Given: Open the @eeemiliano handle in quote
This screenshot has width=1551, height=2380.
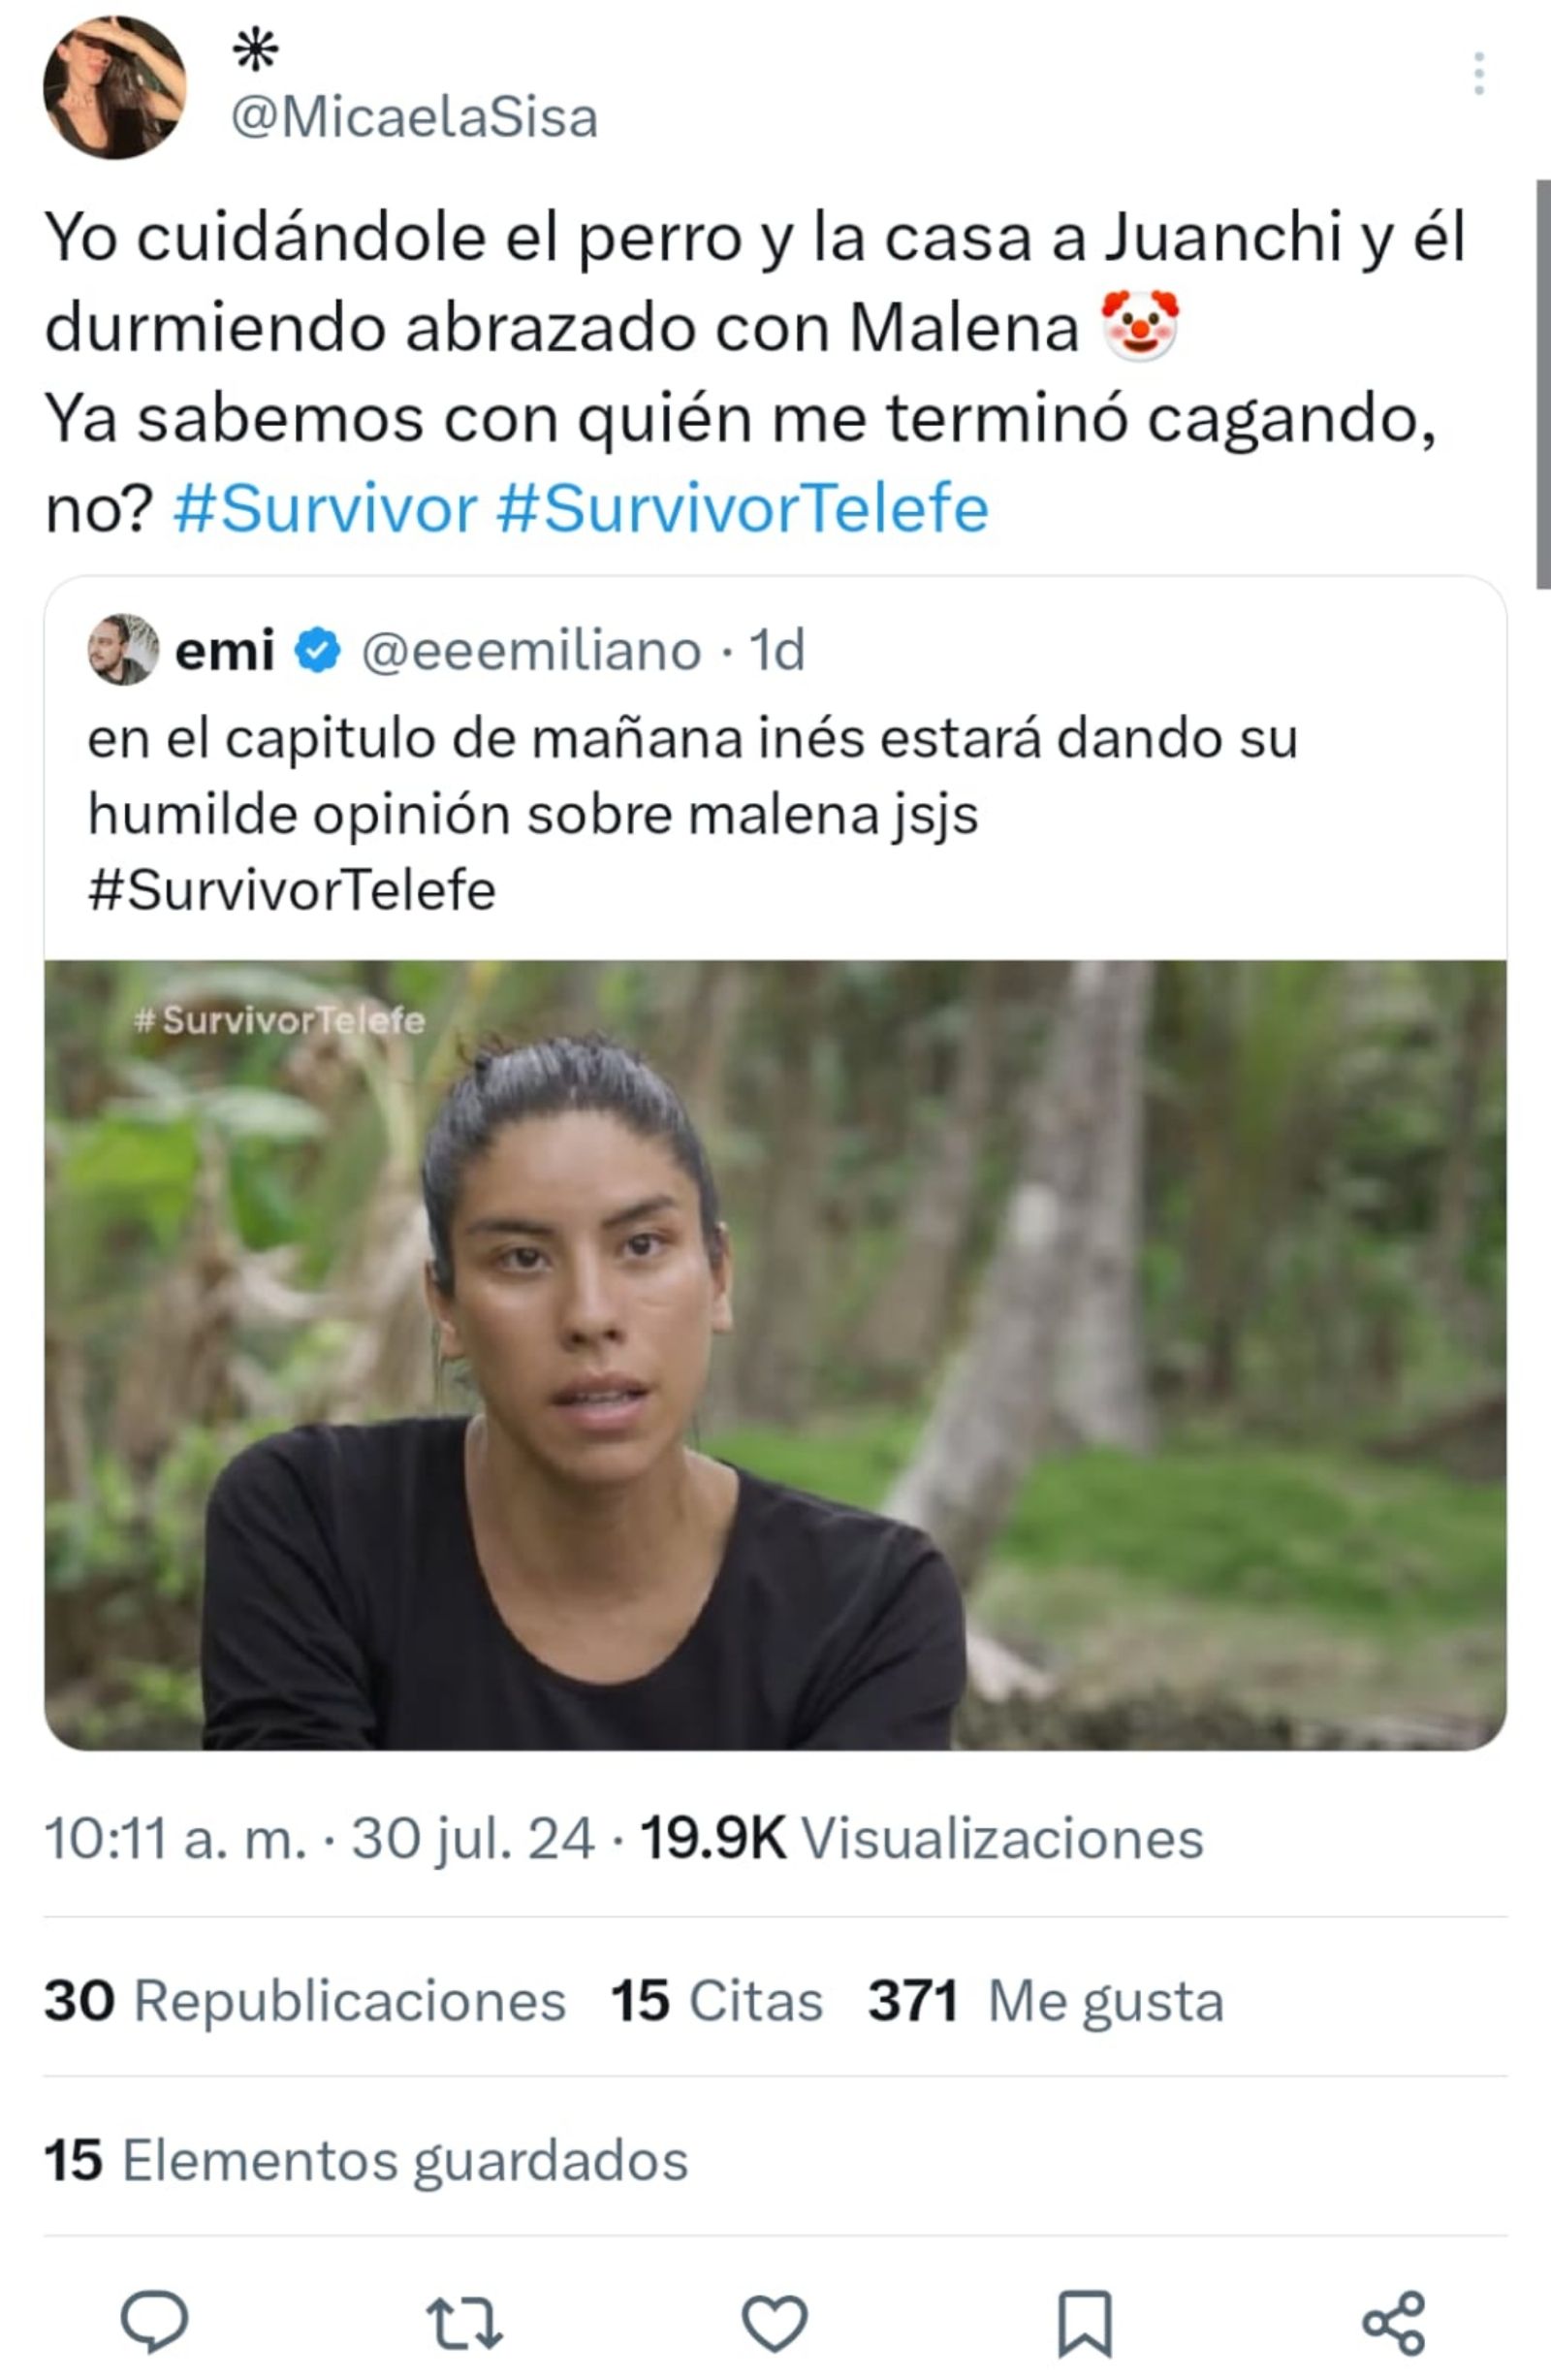Looking at the screenshot, I should 530,651.
